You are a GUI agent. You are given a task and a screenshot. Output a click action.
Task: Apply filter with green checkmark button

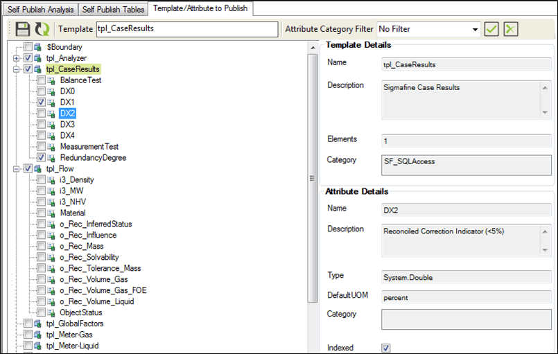(491, 29)
